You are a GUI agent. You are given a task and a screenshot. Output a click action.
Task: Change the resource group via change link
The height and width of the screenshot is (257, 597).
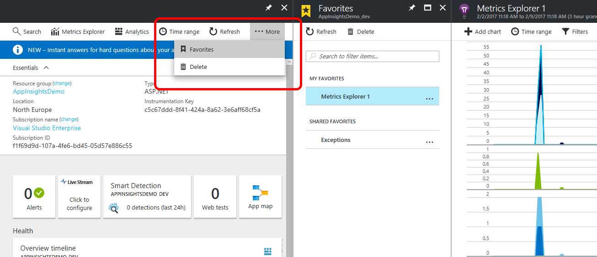[x=62, y=83]
